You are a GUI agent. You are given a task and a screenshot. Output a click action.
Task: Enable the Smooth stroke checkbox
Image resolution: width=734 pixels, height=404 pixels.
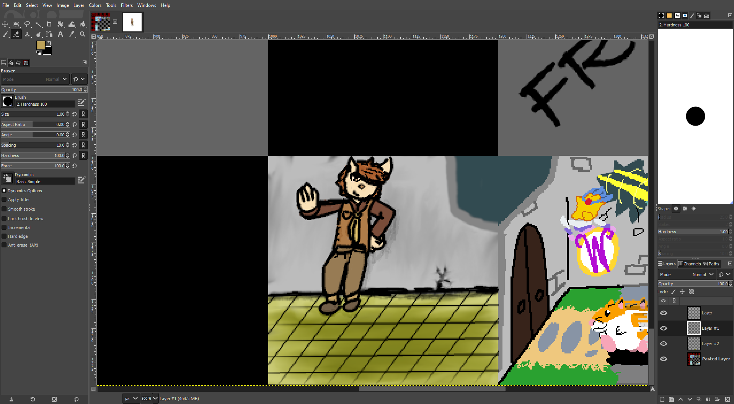pos(4,209)
